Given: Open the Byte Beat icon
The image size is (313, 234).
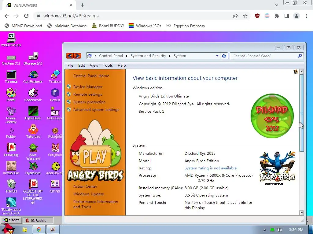Looking at the screenshot, I should pyautogui.click(x=33, y=113).
